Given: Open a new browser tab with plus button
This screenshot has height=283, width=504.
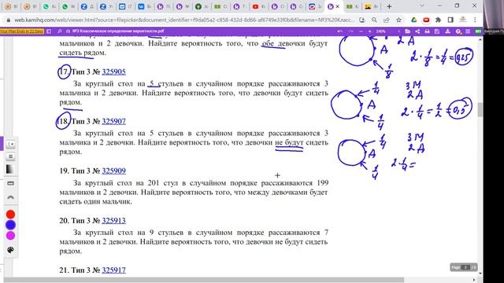Looking at the screenshot, I should 389,6.
